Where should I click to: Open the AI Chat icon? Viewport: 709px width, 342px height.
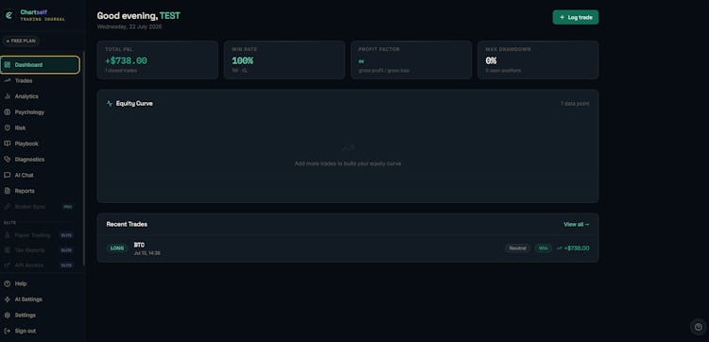(x=8, y=176)
